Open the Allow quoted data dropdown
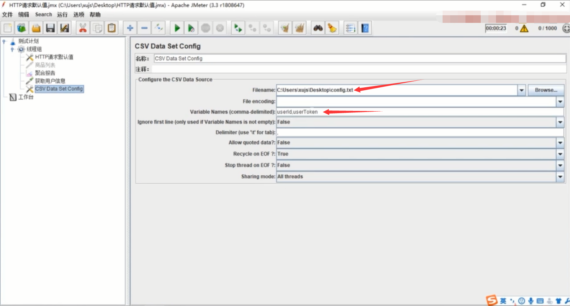 coord(560,143)
